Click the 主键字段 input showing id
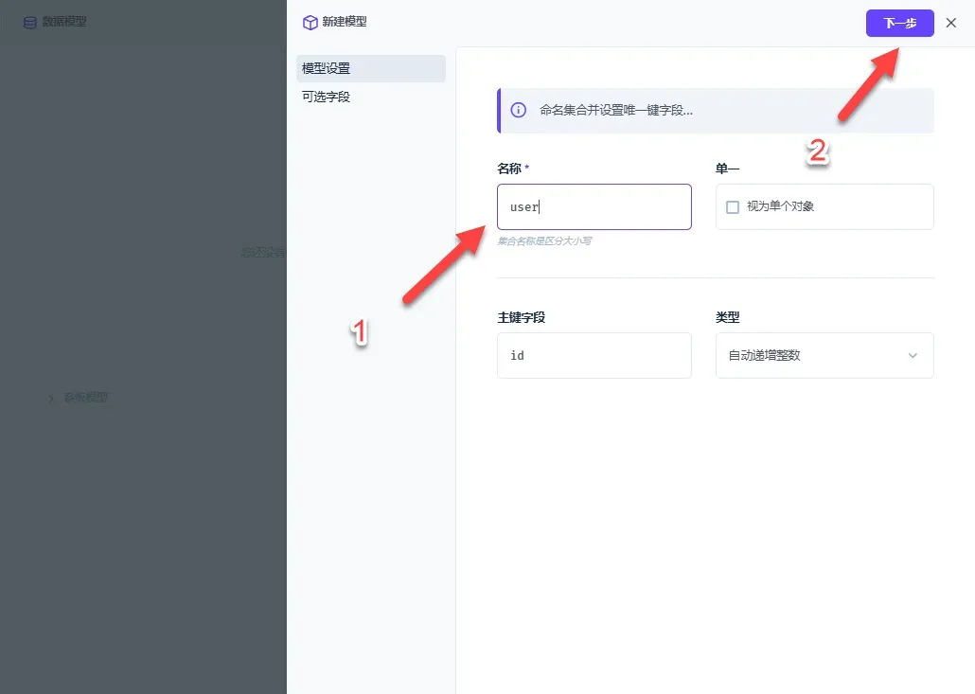The image size is (975, 694). pyautogui.click(x=594, y=355)
